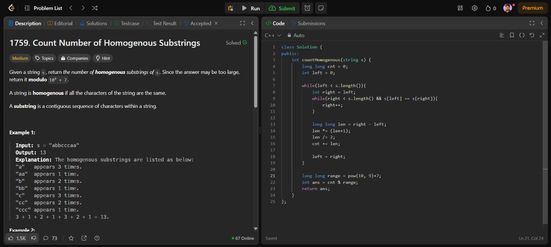Image resolution: width=551 pixels, height=247 pixels.
Task: Click the debugger bug icon
Action: (x=231, y=8)
